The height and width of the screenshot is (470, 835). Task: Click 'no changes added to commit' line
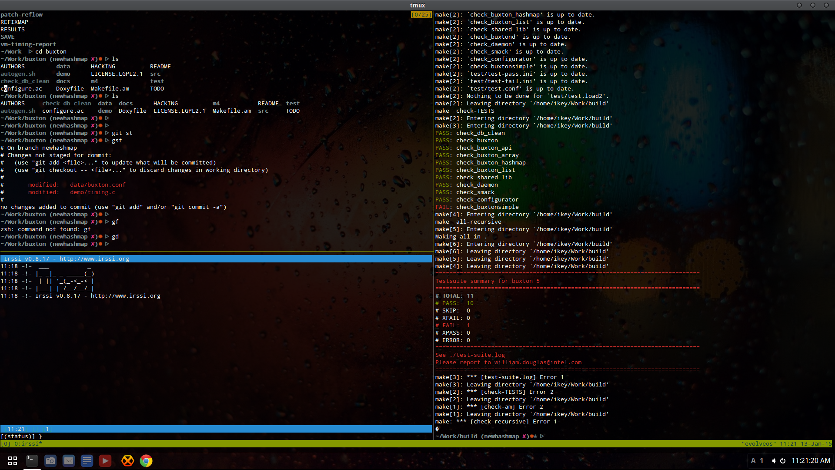[x=114, y=207]
